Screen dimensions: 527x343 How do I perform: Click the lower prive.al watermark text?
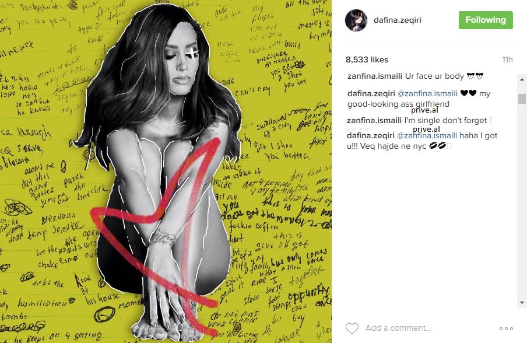(x=426, y=129)
